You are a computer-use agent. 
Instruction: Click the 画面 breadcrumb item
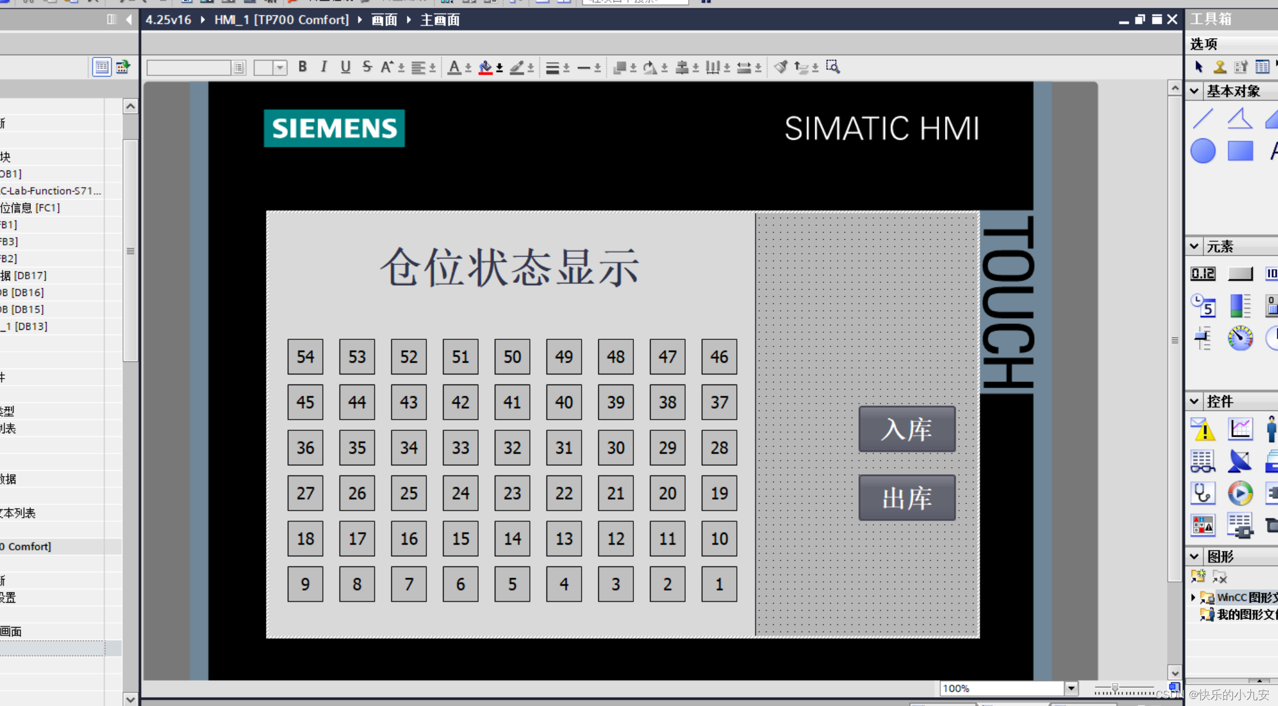pyautogui.click(x=384, y=20)
